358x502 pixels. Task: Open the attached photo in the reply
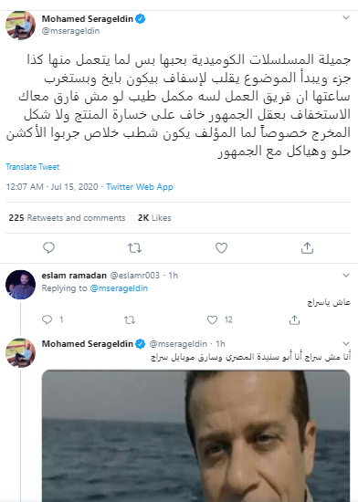pos(196,435)
